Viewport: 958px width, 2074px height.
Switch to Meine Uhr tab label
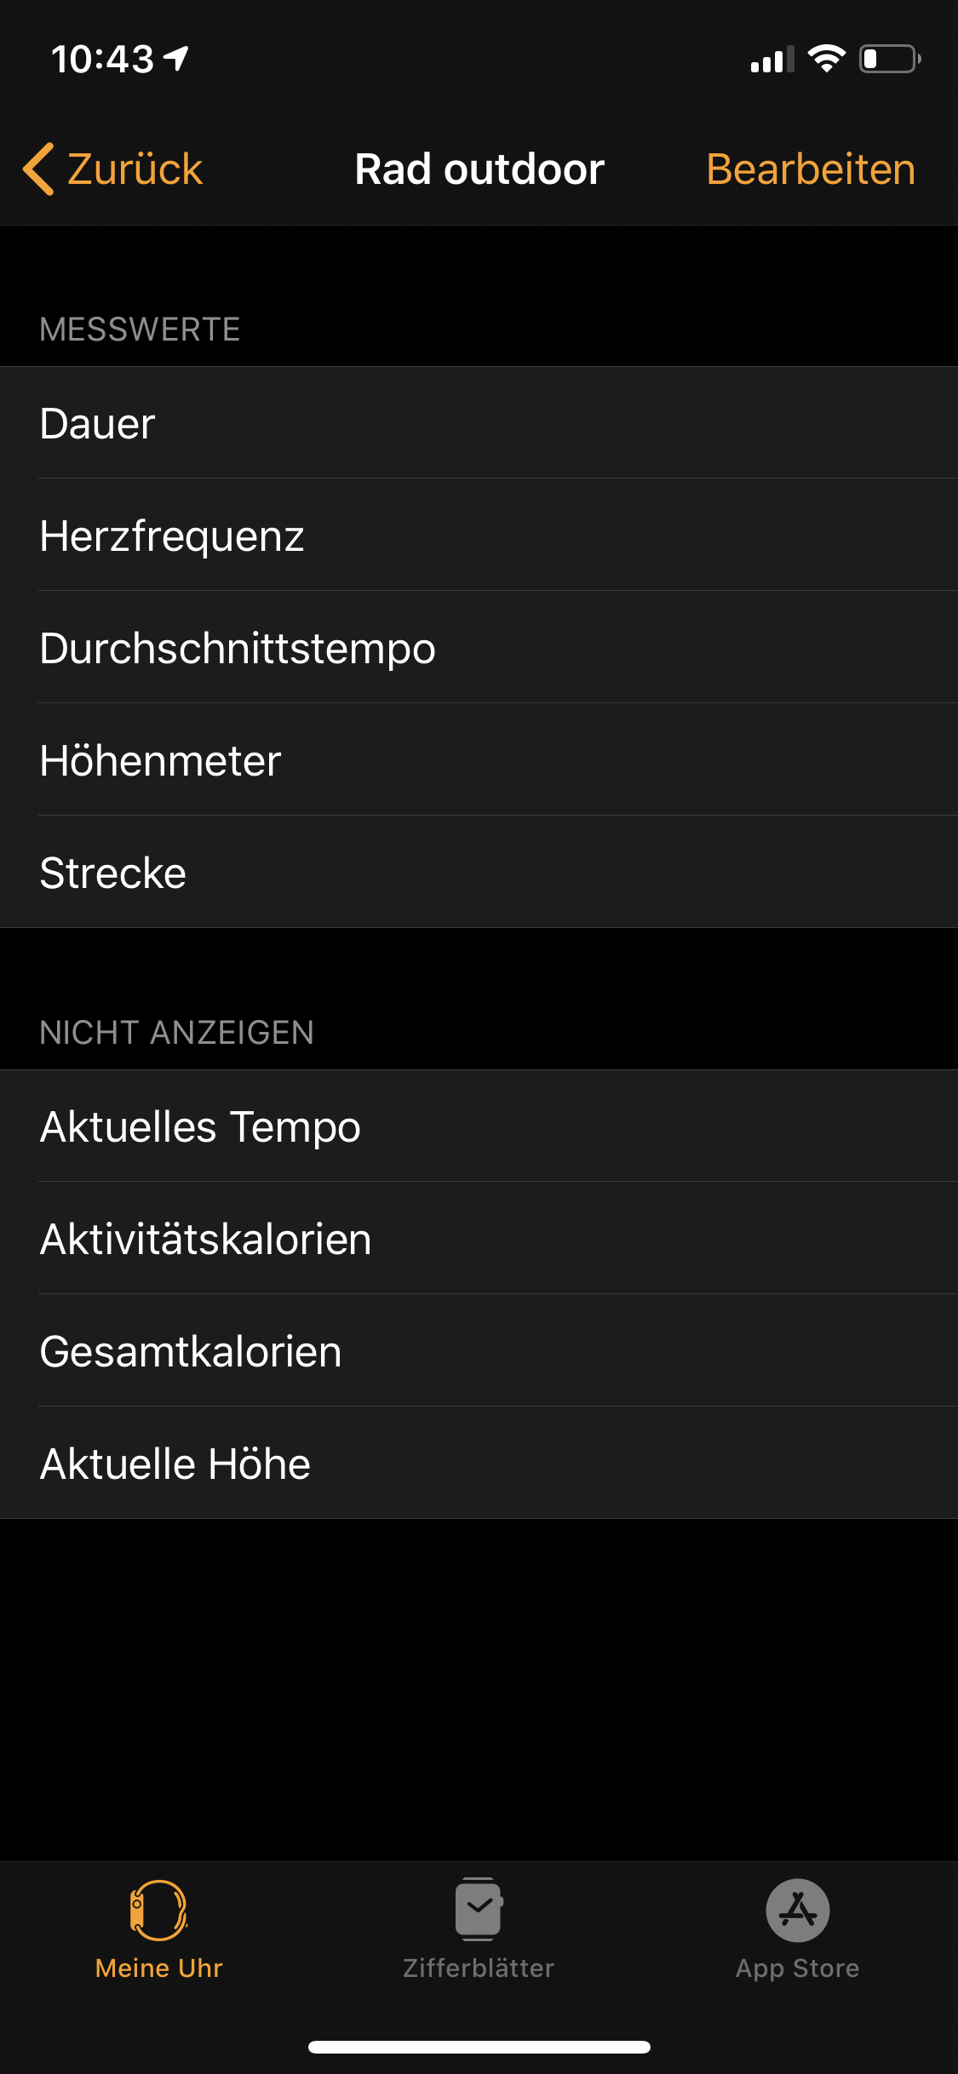click(x=158, y=1968)
